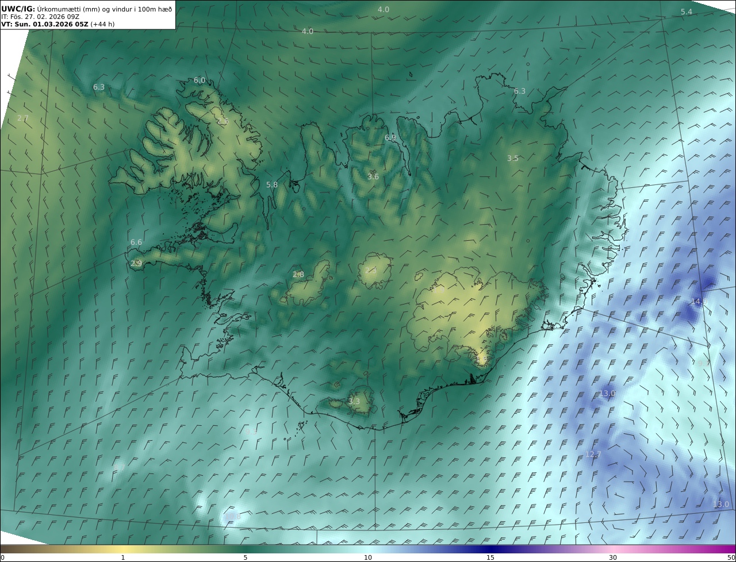Click the colorbar tick label 10
This screenshot has height=562, width=736.
(368, 557)
